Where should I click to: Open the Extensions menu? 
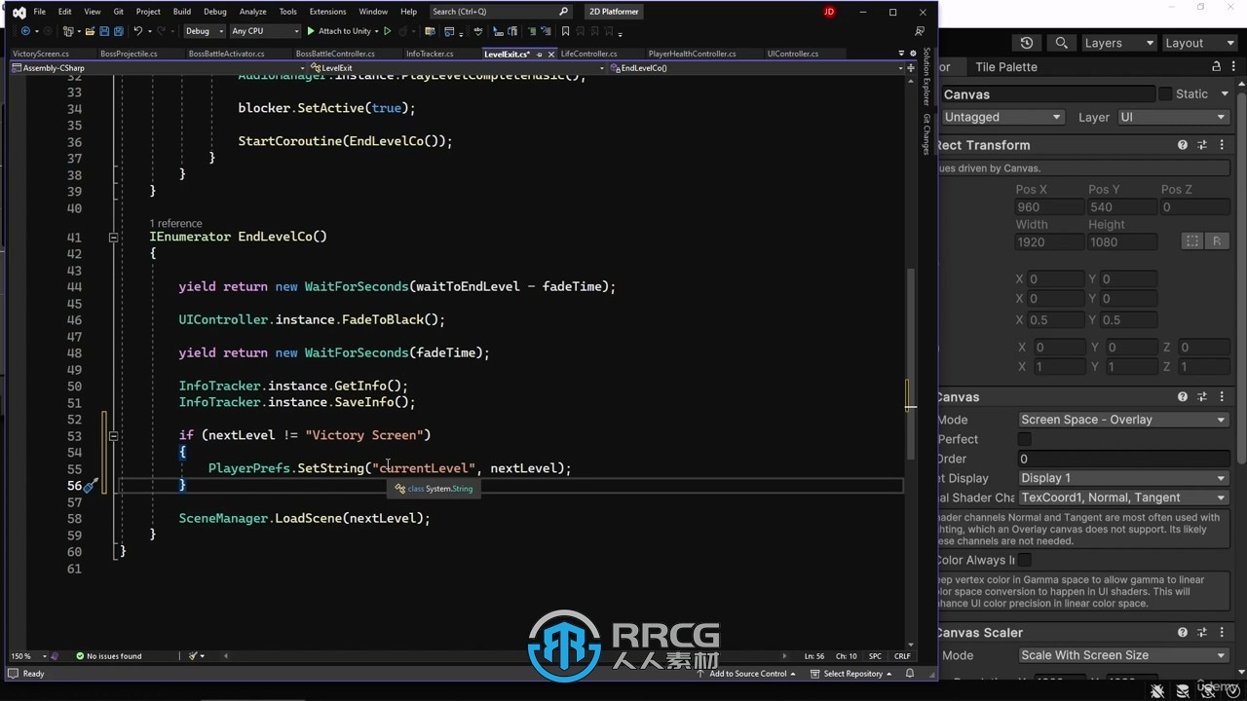click(327, 12)
